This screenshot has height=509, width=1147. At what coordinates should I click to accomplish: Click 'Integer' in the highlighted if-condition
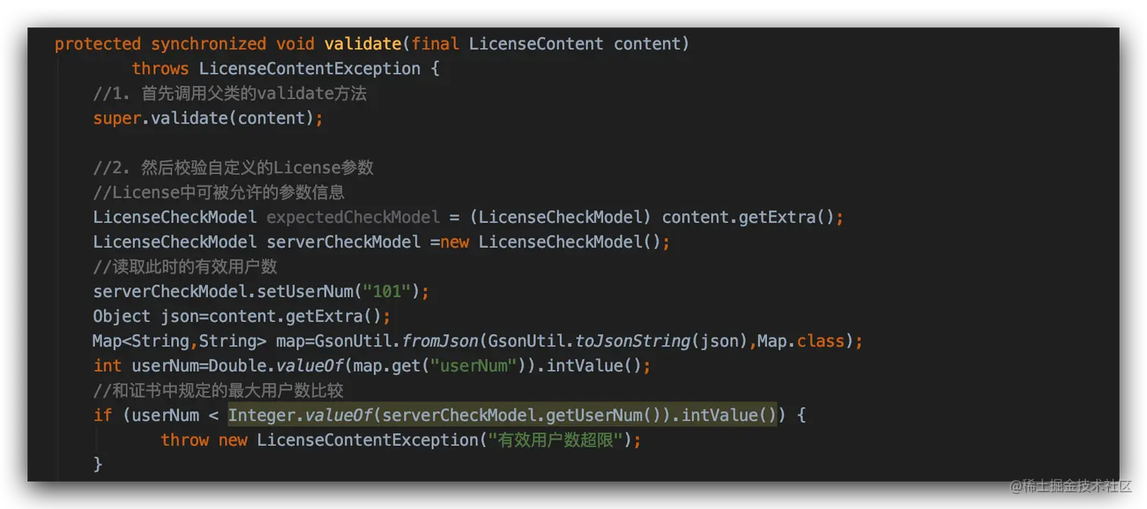(x=262, y=415)
